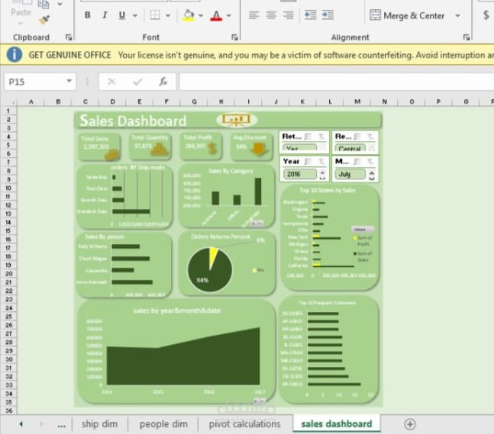The width and height of the screenshot is (494, 434).
Task: Switch to the ship dim sheet tab
Action: click(99, 424)
